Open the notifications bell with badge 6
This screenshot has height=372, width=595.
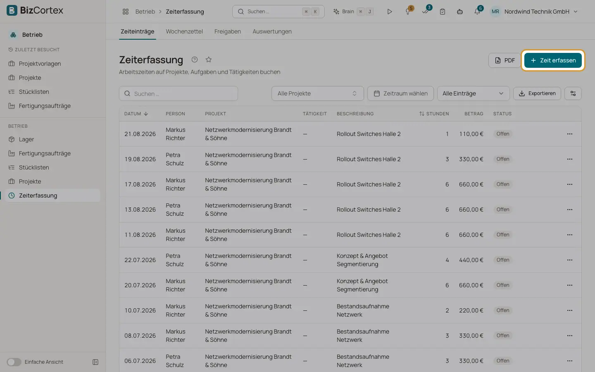477,12
